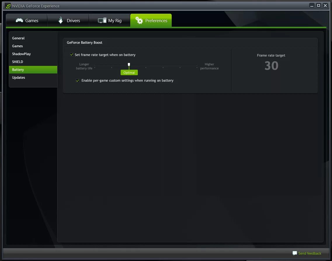Viewport: 332px width, 261px height.
Task: Click the Longer battery life slider label
Action: tap(84, 66)
